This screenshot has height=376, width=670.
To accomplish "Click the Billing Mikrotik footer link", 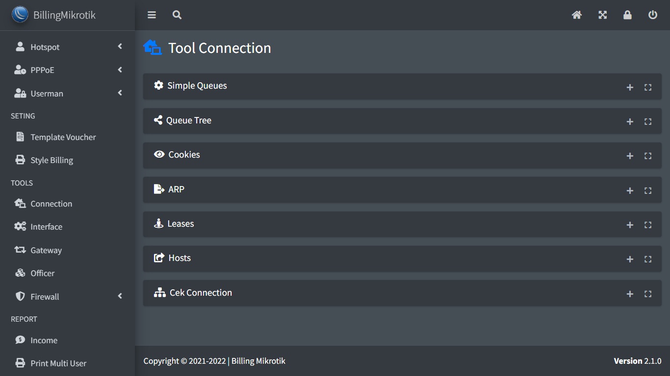I will pos(258,361).
